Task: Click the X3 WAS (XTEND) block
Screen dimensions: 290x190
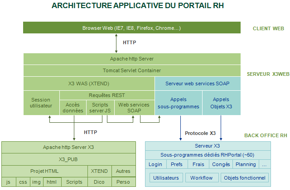Action: [89, 83]
